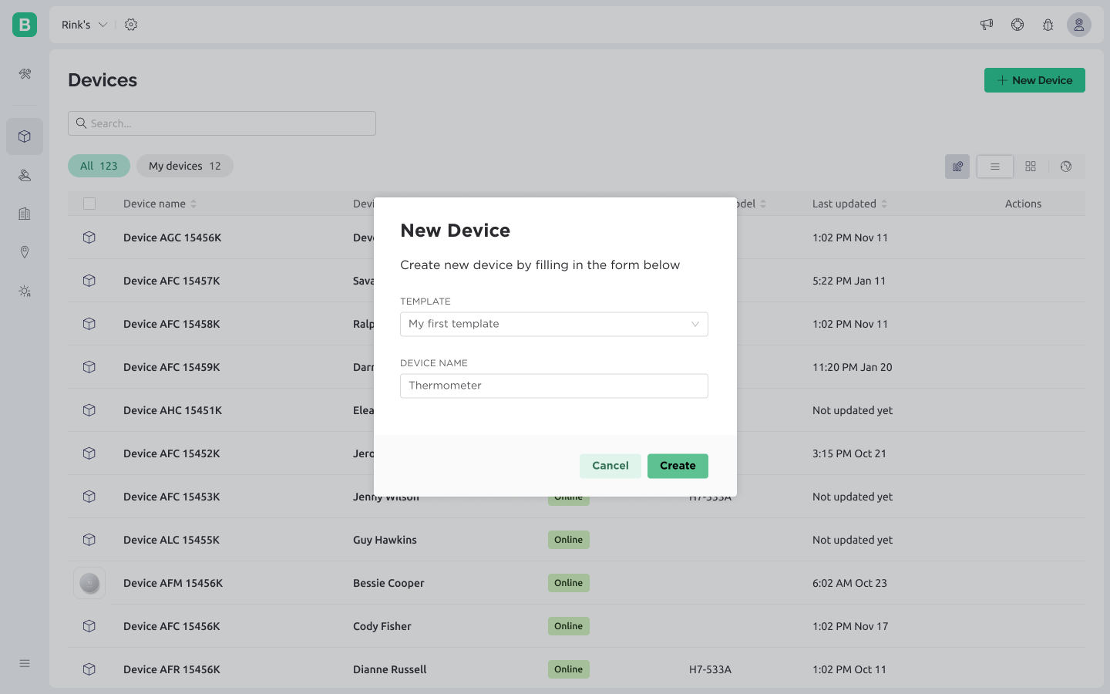The image size is (1110, 694).
Task: Open organization settings gear icon
Action: pos(131,25)
